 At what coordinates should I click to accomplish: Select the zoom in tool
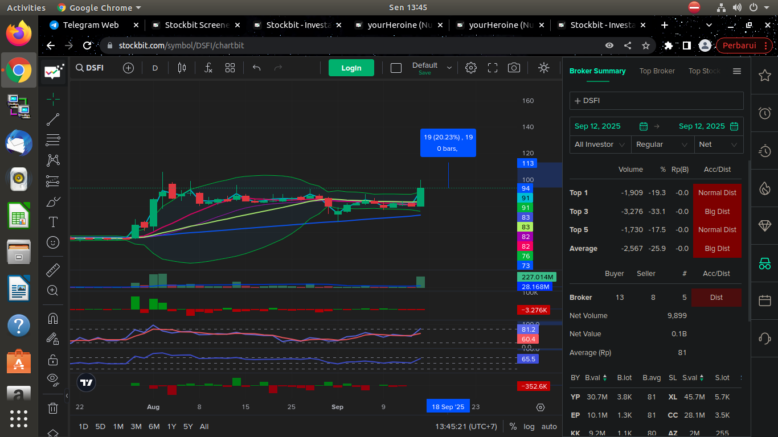click(x=53, y=290)
